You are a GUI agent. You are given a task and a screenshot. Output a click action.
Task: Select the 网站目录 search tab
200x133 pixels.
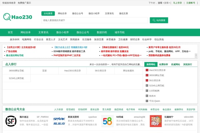tap(62, 13)
